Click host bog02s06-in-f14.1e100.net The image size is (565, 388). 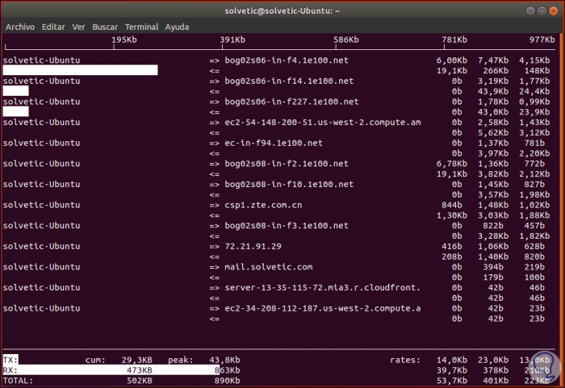tap(289, 81)
